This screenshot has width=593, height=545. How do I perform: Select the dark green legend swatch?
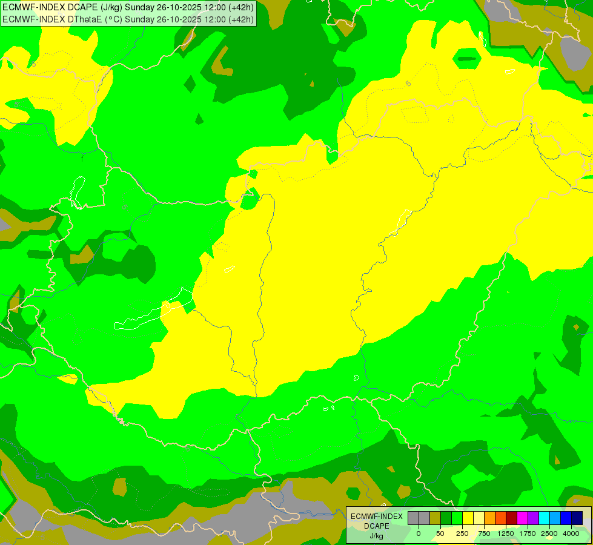coord(446,518)
